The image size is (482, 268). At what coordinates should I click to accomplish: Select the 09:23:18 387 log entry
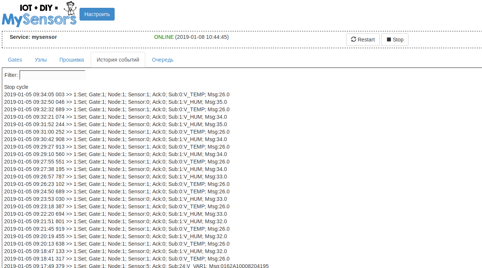click(117, 206)
